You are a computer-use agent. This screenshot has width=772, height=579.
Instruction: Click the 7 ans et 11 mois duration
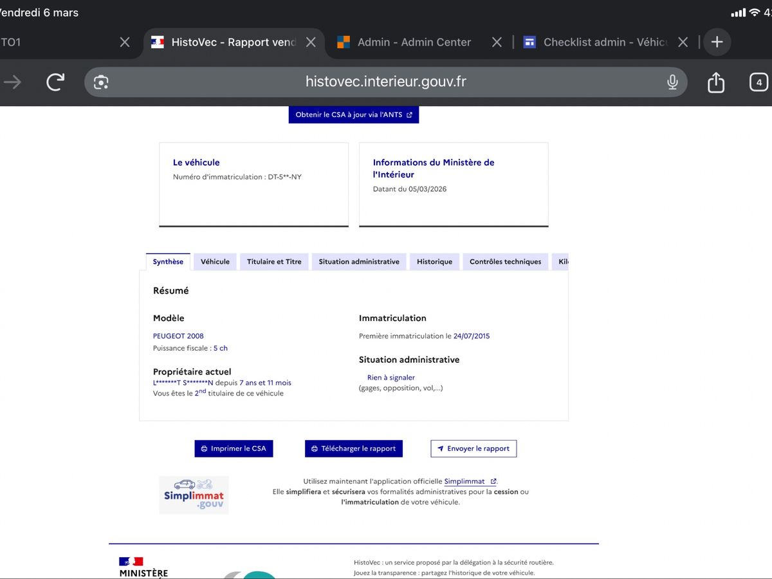click(x=265, y=383)
